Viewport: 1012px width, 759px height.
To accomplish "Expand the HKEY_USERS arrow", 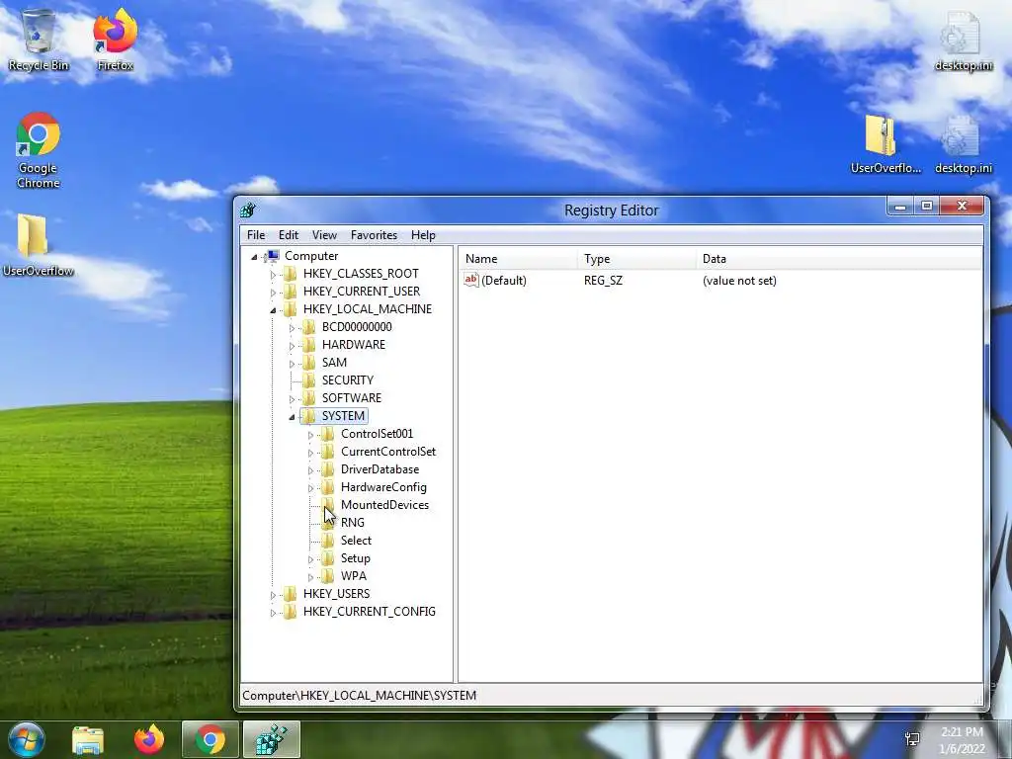I will pos(273,594).
